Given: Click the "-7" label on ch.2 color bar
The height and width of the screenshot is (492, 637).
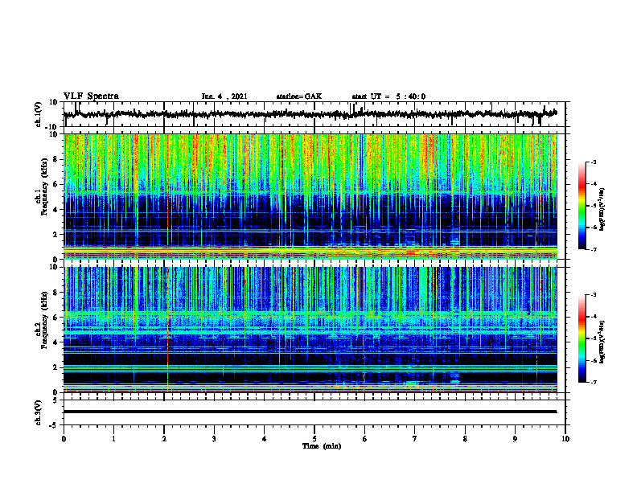Looking at the screenshot, I should (x=594, y=382).
